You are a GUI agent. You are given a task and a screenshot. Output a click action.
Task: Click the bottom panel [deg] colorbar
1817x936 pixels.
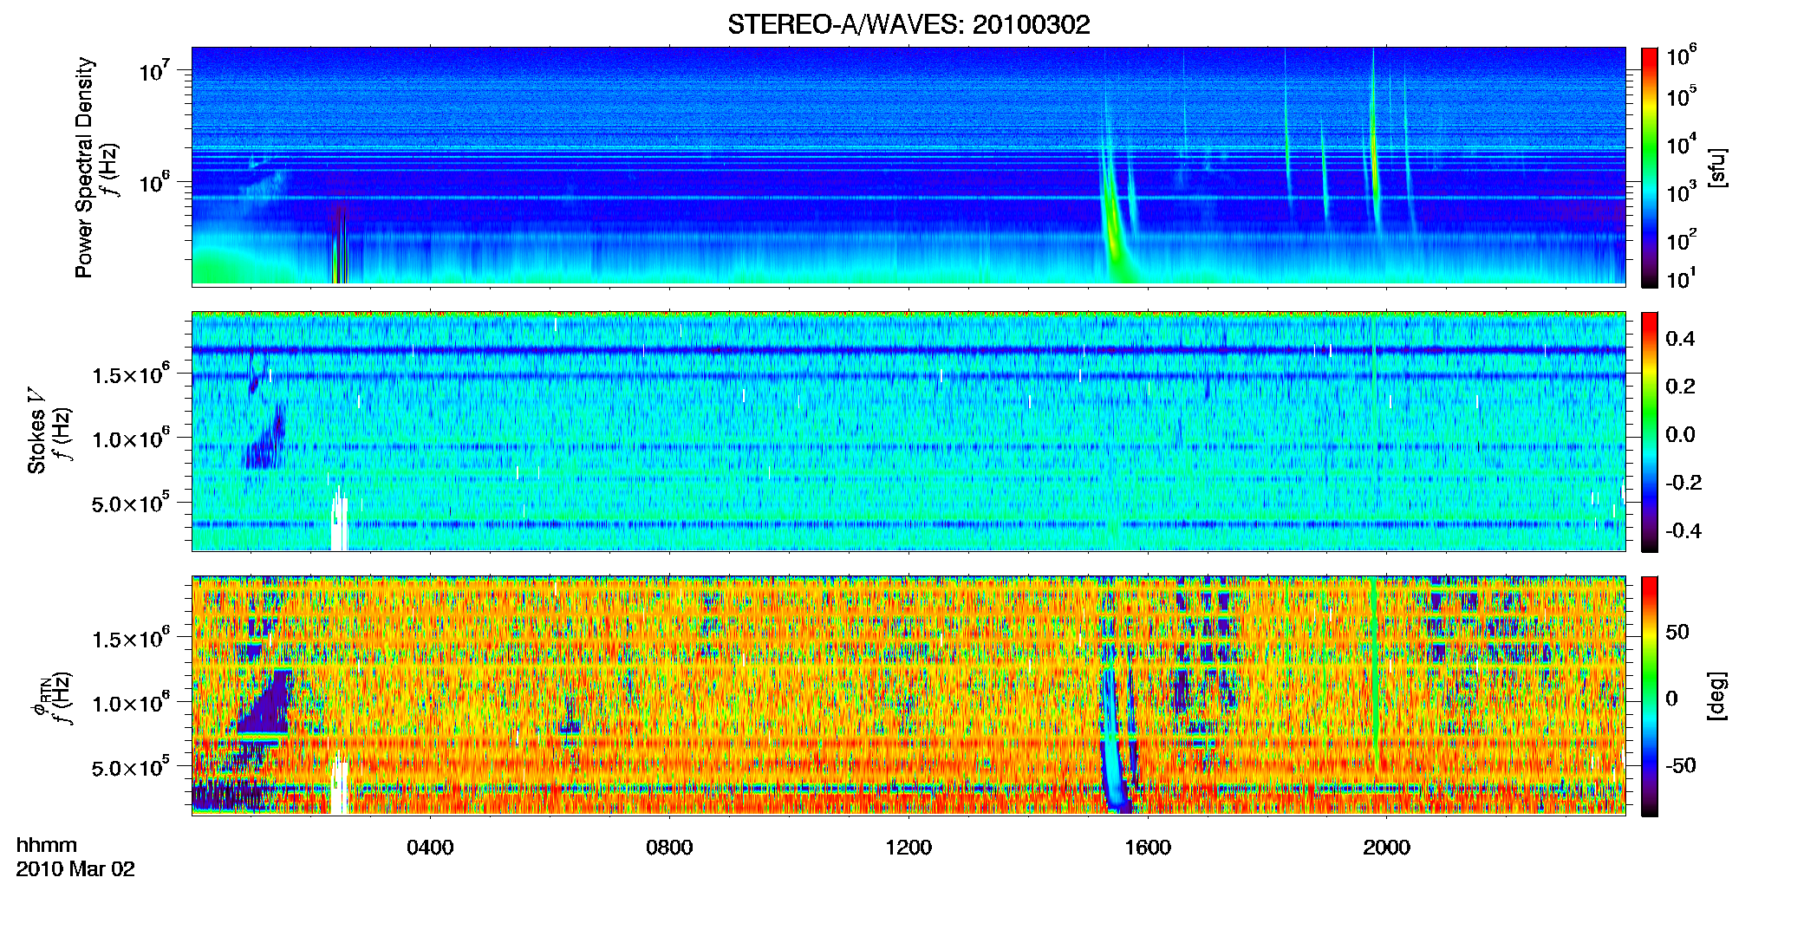pos(1649,696)
